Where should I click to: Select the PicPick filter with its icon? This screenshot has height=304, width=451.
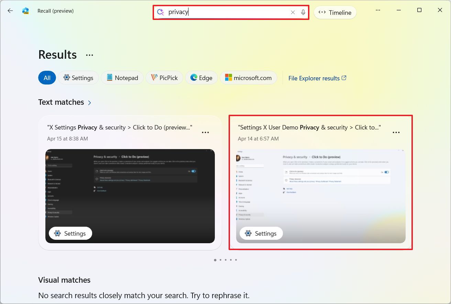click(x=153, y=78)
